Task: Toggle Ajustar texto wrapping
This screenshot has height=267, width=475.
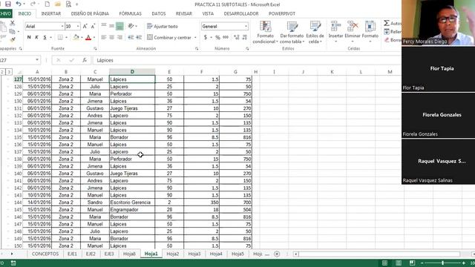Action: (163, 27)
